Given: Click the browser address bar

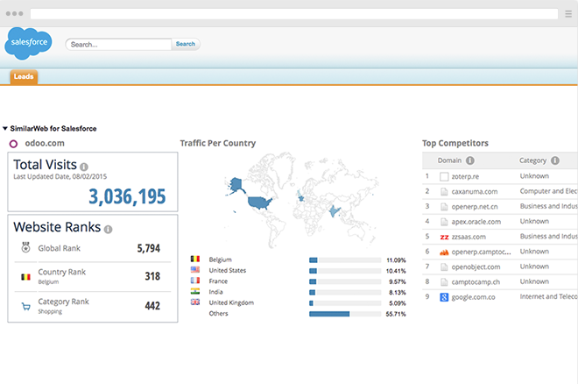Looking at the screenshot, I should click(293, 14).
